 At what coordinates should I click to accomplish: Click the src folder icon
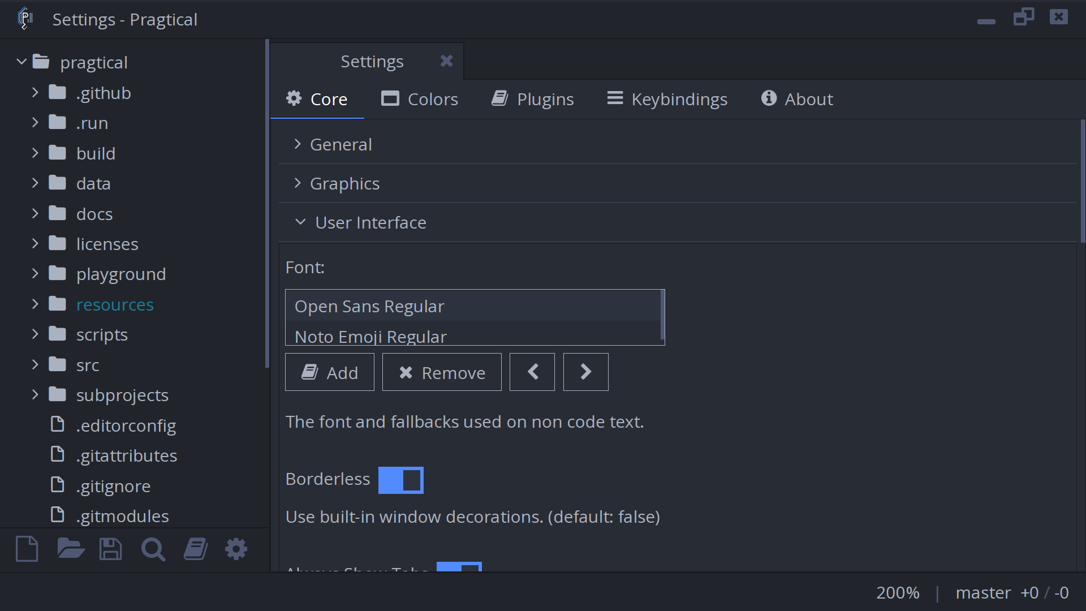pos(57,364)
